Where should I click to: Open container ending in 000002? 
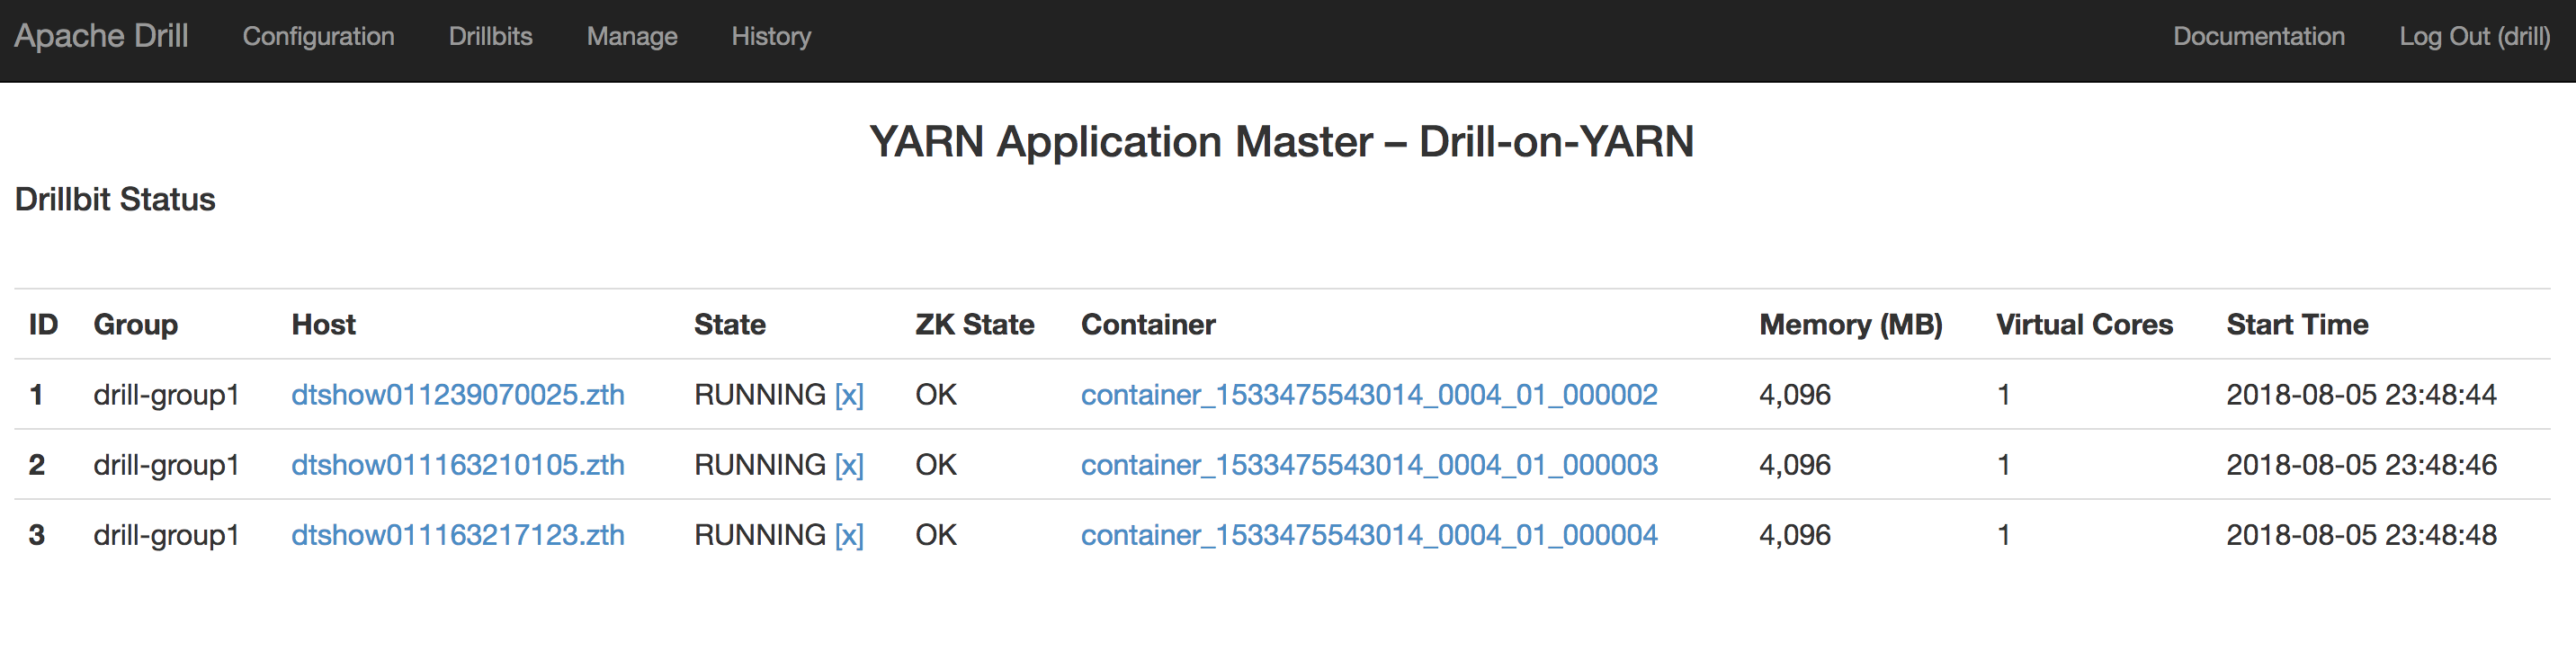(x=1369, y=395)
